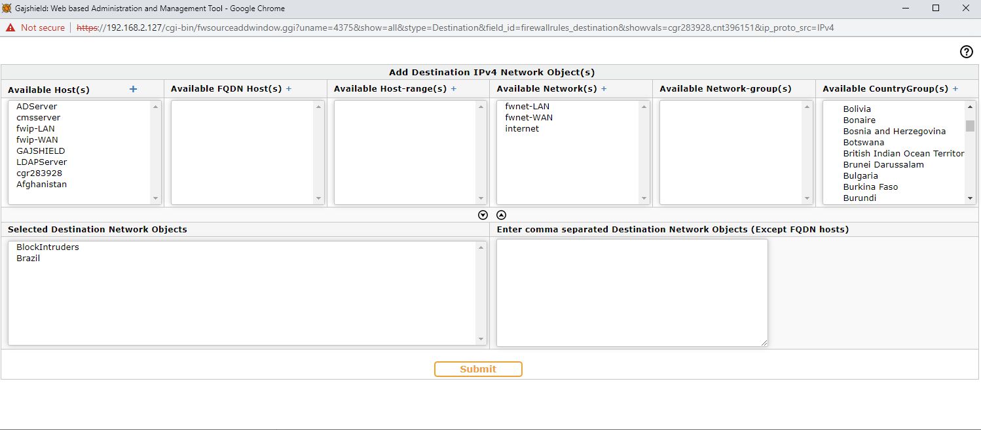The image size is (981, 430).
Task: Select BlockIntruders in selected objects
Action: click(x=47, y=247)
